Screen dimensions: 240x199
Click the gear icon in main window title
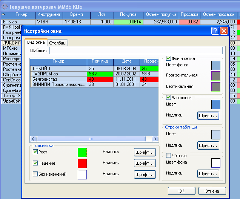click(4, 6)
